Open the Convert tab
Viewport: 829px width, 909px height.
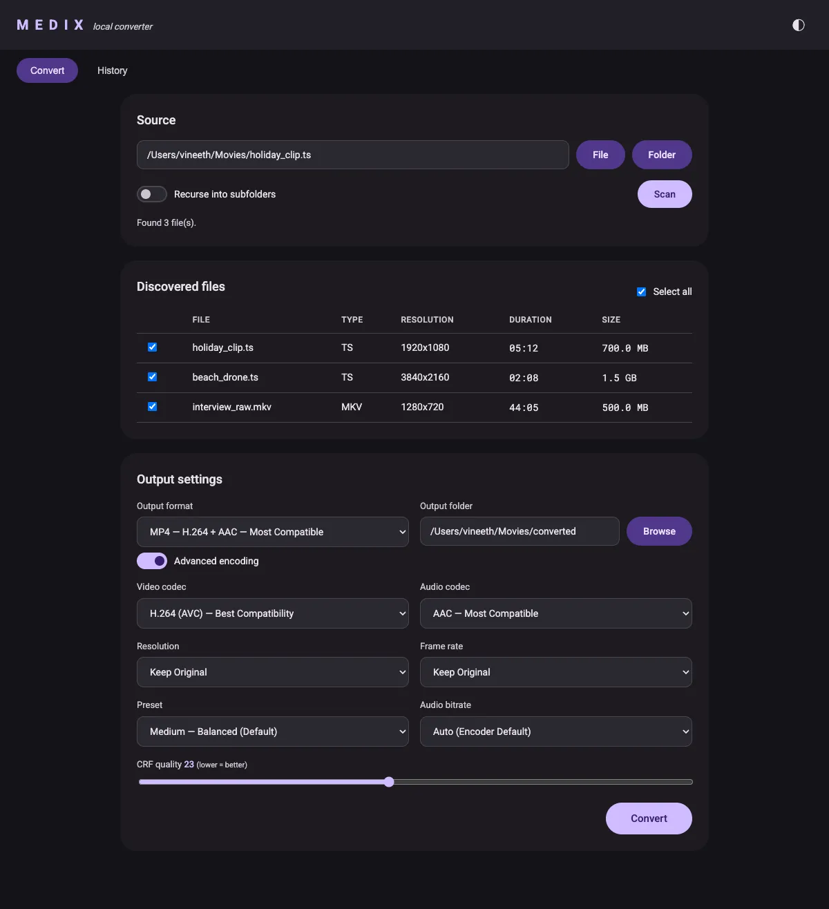[x=47, y=70]
